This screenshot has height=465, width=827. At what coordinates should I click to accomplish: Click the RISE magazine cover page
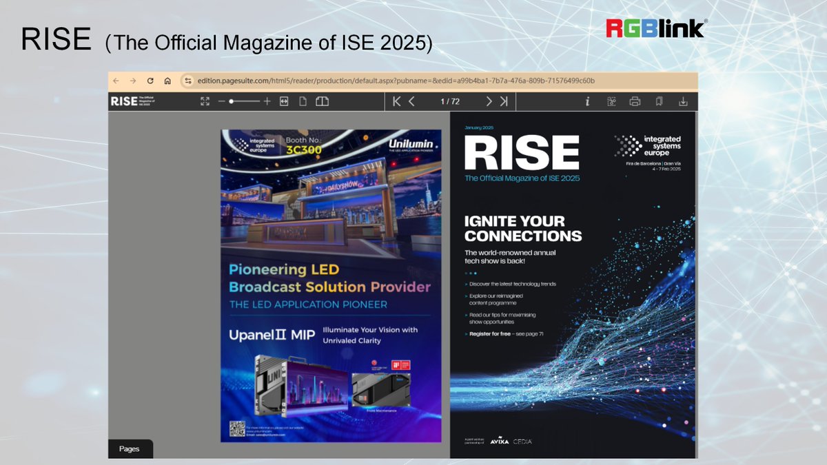[x=573, y=285]
